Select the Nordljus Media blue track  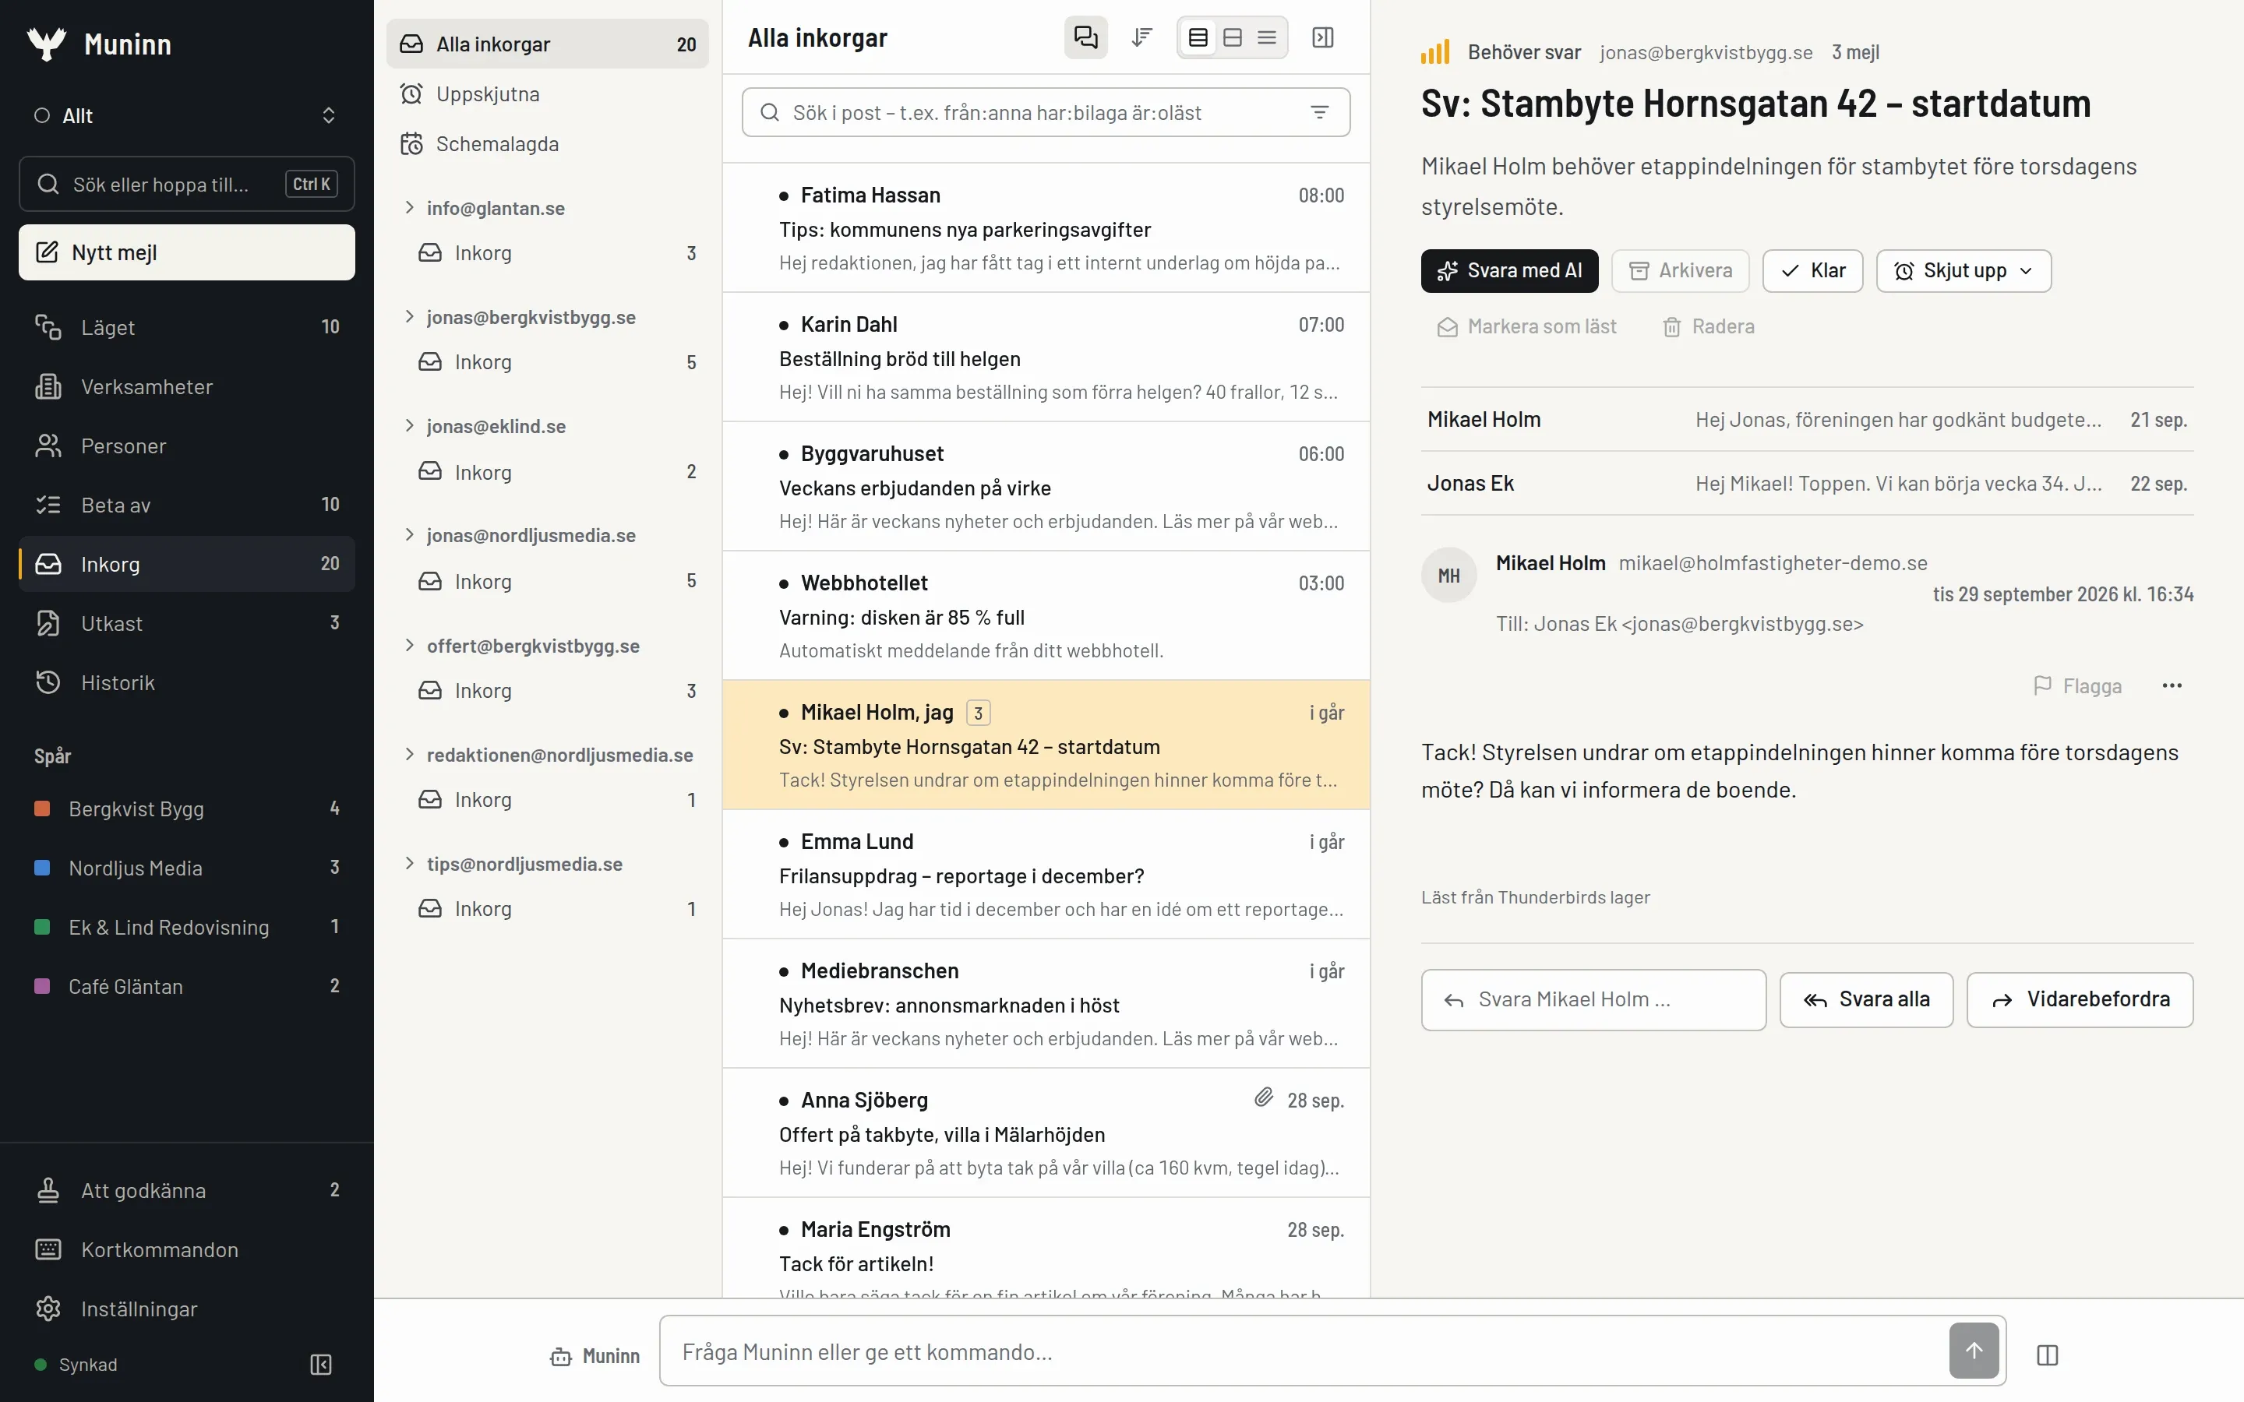click(x=186, y=868)
